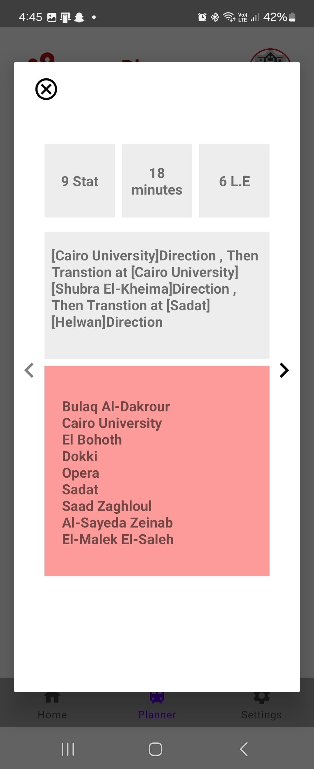Go to the previous route with the left chevron

coord(29,370)
